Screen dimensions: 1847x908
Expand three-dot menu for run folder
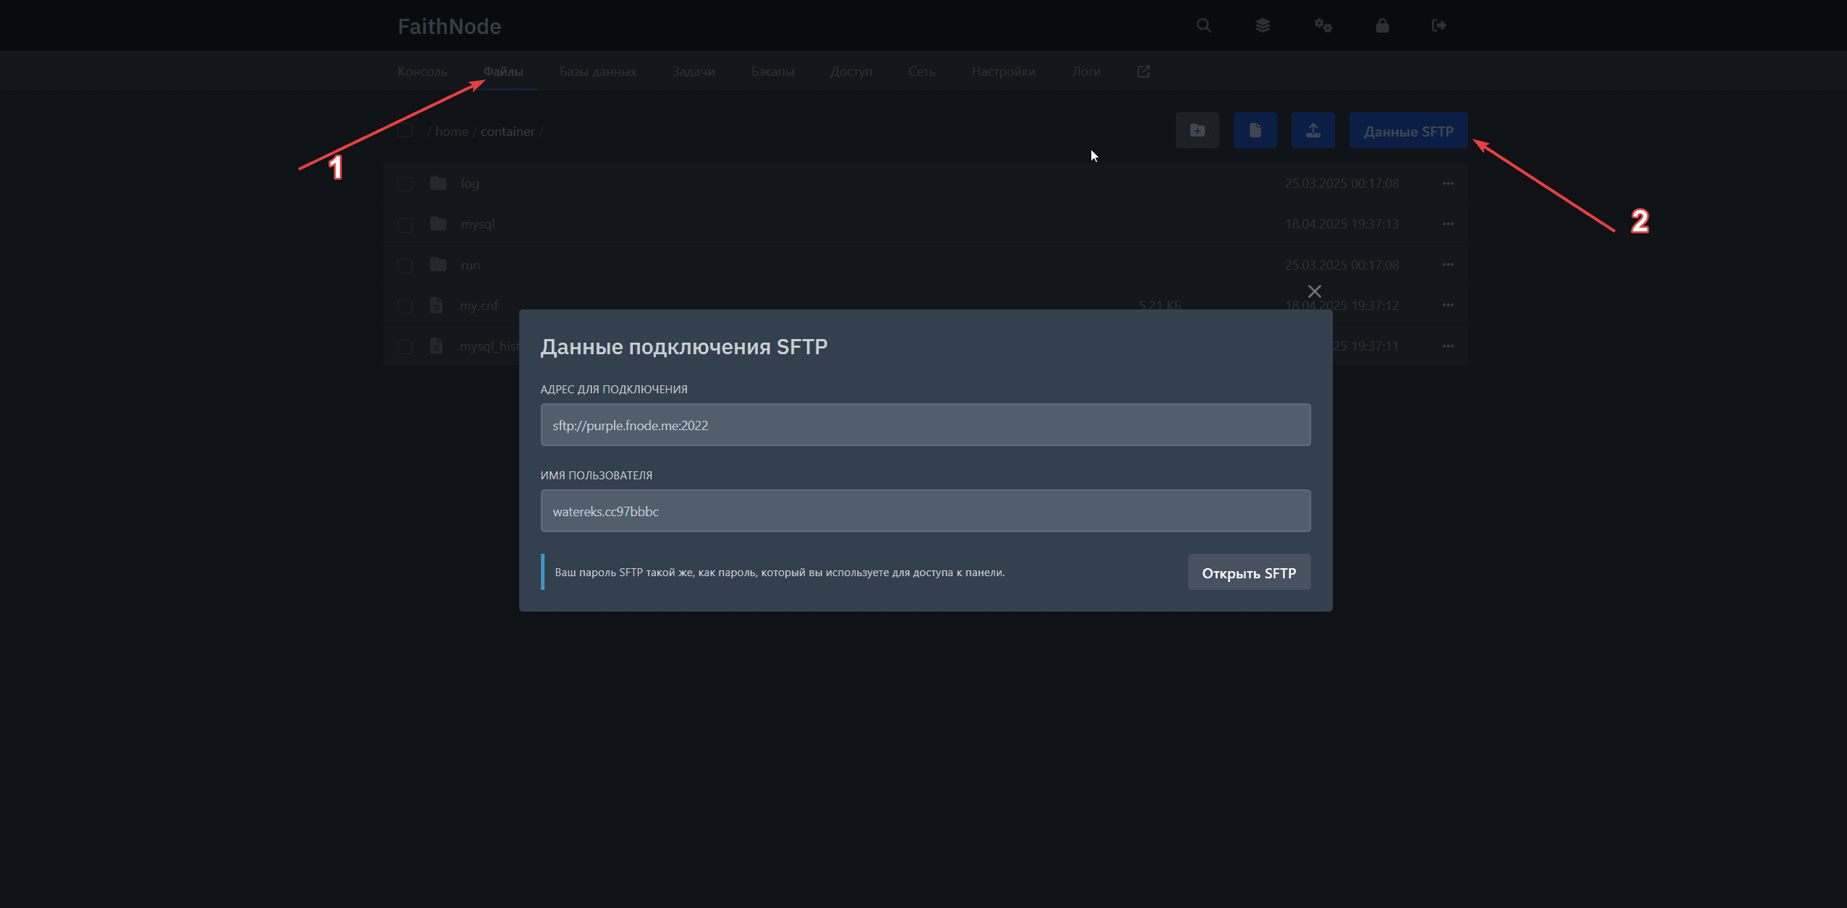click(1448, 265)
